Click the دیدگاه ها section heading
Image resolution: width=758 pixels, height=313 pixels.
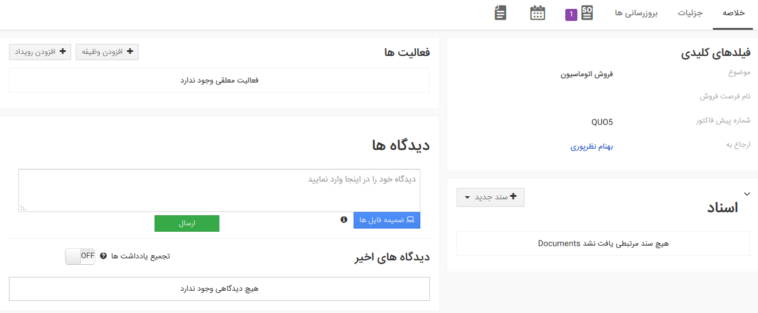tap(401, 145)
